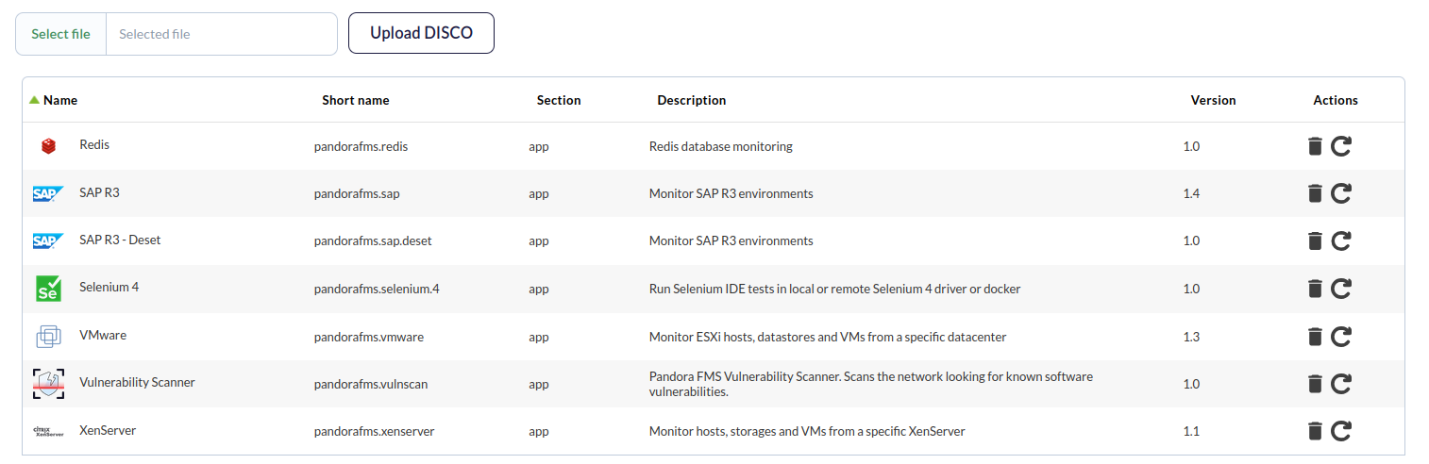Delete the VMware entry
The width and height of the screenshot is (1429, 464).
point(1315,337)
